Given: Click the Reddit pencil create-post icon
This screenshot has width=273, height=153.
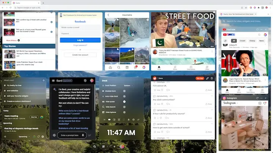Looking at the screenshot, I should 207,79.
